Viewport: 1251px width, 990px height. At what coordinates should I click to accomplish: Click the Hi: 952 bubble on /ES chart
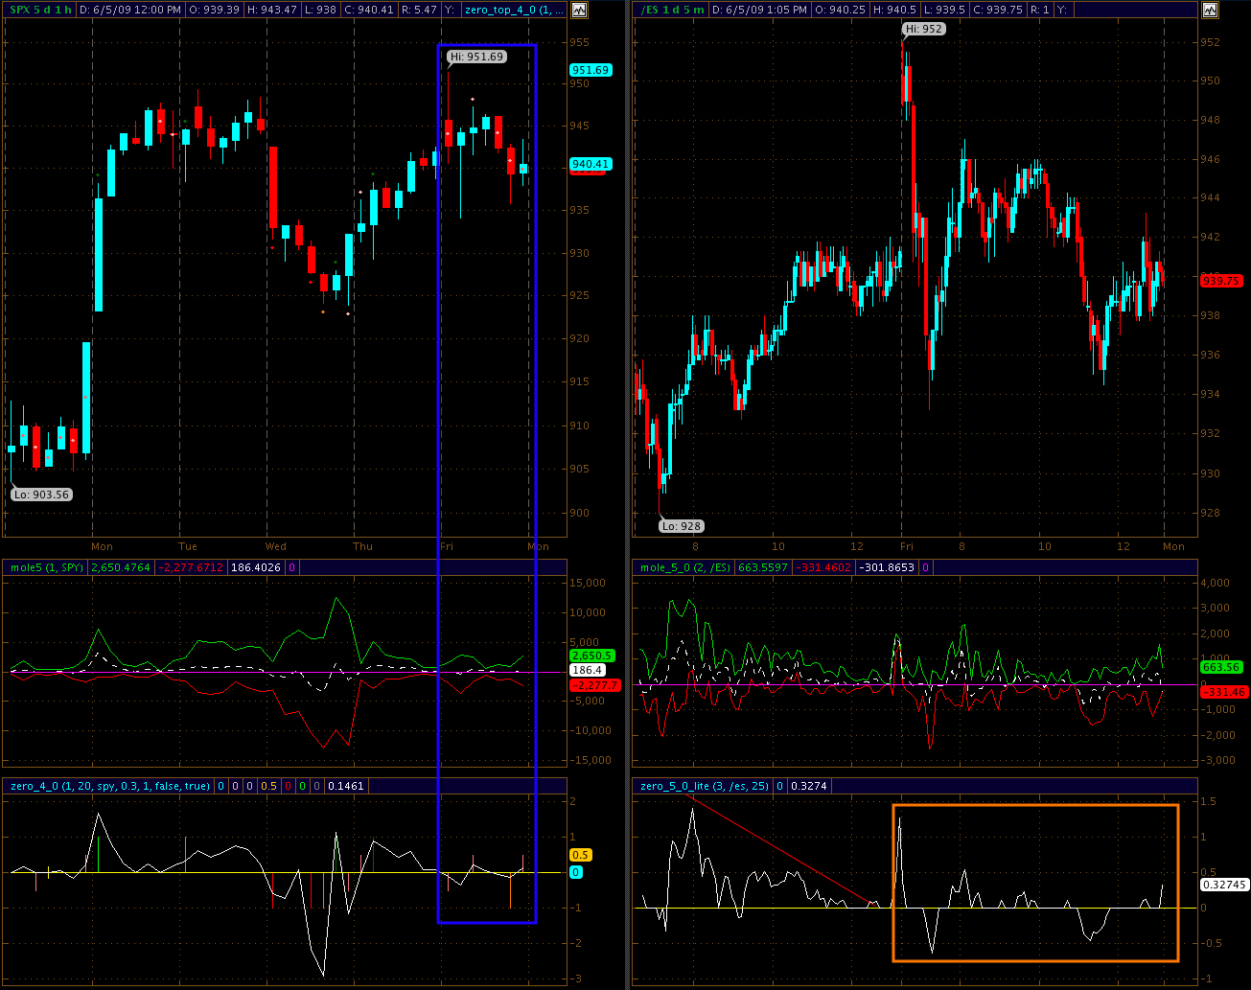(923, 29)
